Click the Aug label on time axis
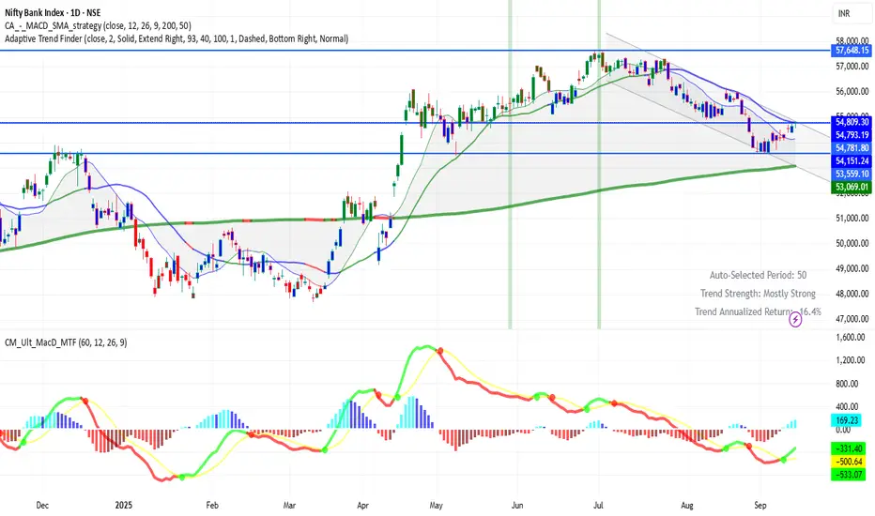Image resolution: width=875 pixels, height=516 pixels. tap(687, 506)
